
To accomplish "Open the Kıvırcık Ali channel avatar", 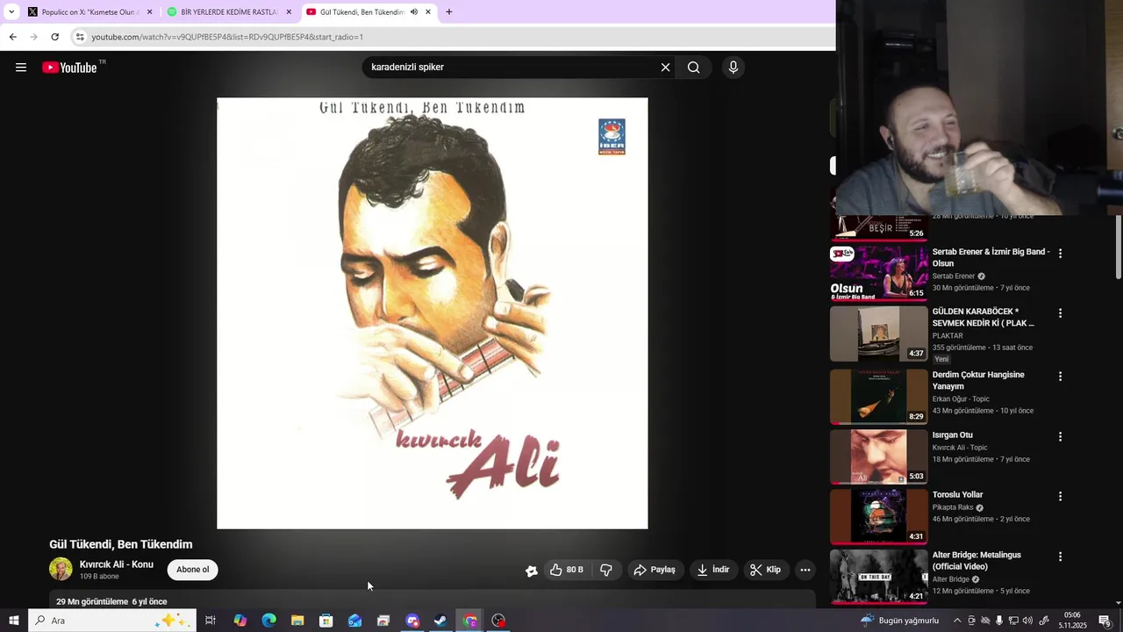I will (61, 570).
